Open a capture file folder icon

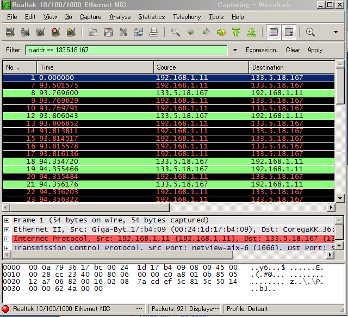[93, 32]
